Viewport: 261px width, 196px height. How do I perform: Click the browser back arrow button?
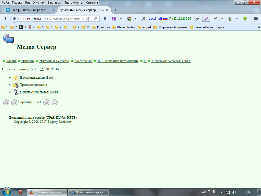15,19
